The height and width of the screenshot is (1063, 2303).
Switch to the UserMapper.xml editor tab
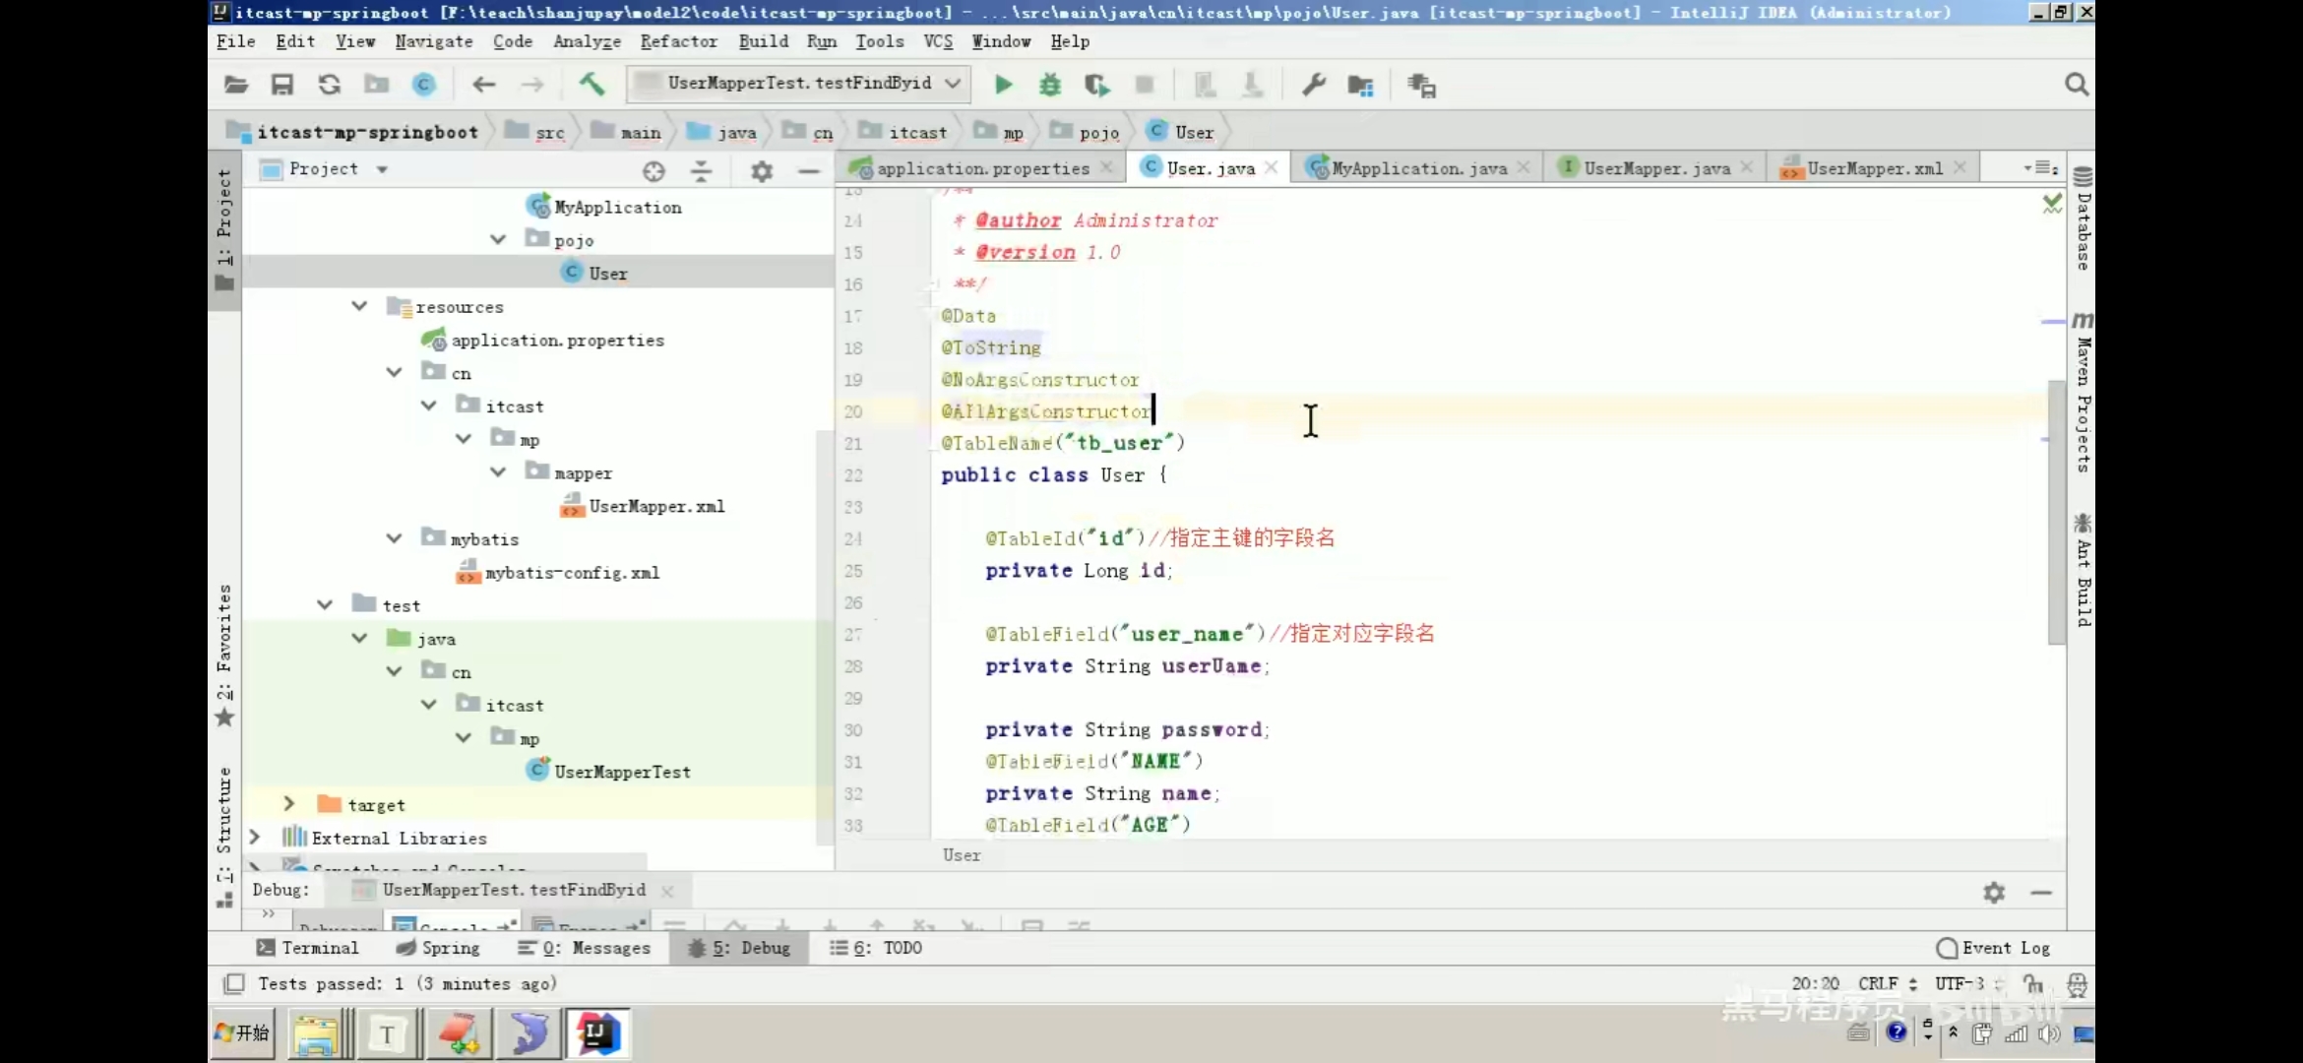1874,168
